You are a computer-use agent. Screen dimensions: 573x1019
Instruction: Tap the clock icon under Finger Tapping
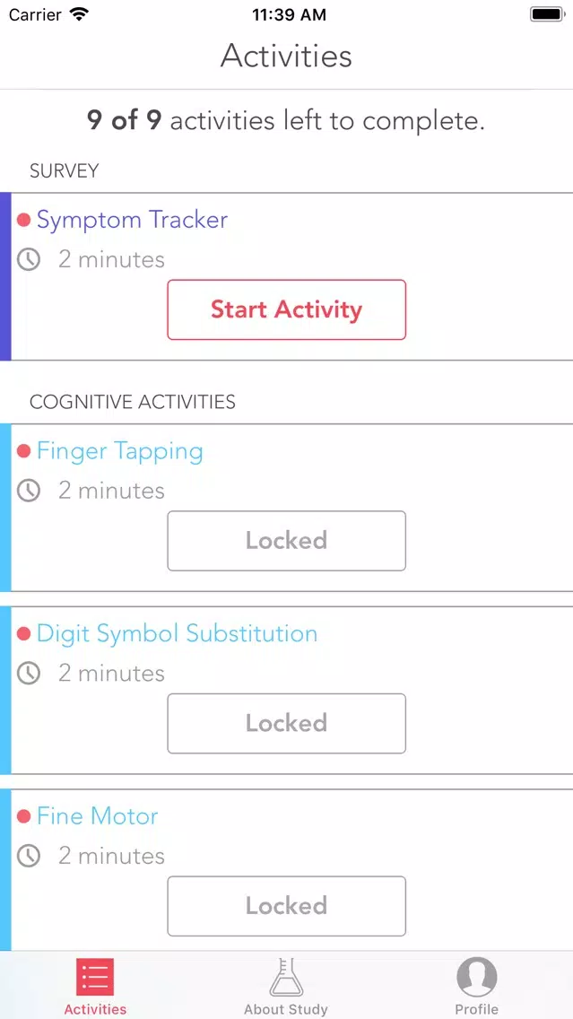(x=29, y=491)
